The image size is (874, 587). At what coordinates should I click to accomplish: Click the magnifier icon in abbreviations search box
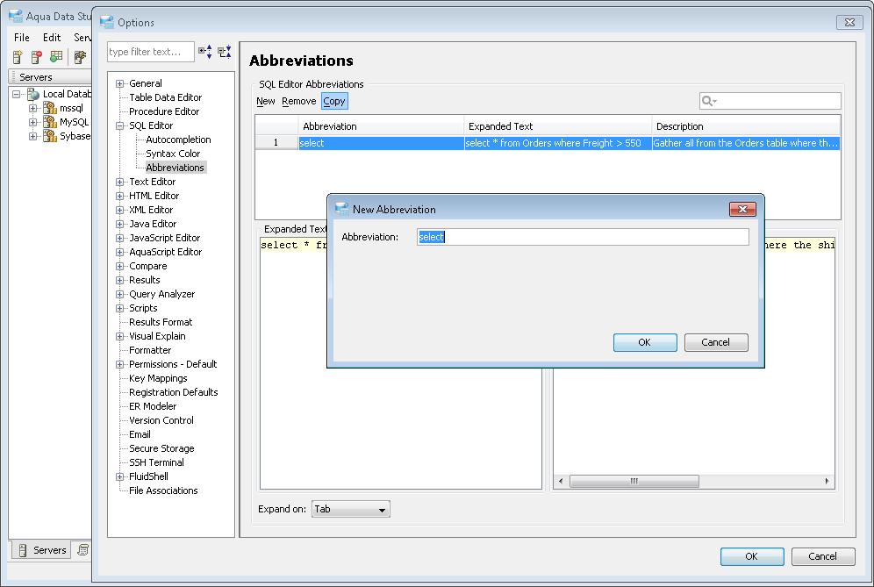coord(709,101)
